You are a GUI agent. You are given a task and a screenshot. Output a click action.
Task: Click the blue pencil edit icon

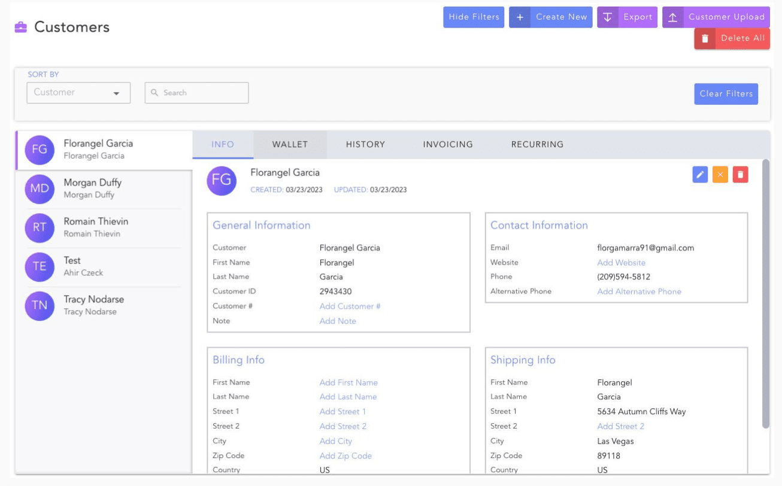click(x=700, y=175)
